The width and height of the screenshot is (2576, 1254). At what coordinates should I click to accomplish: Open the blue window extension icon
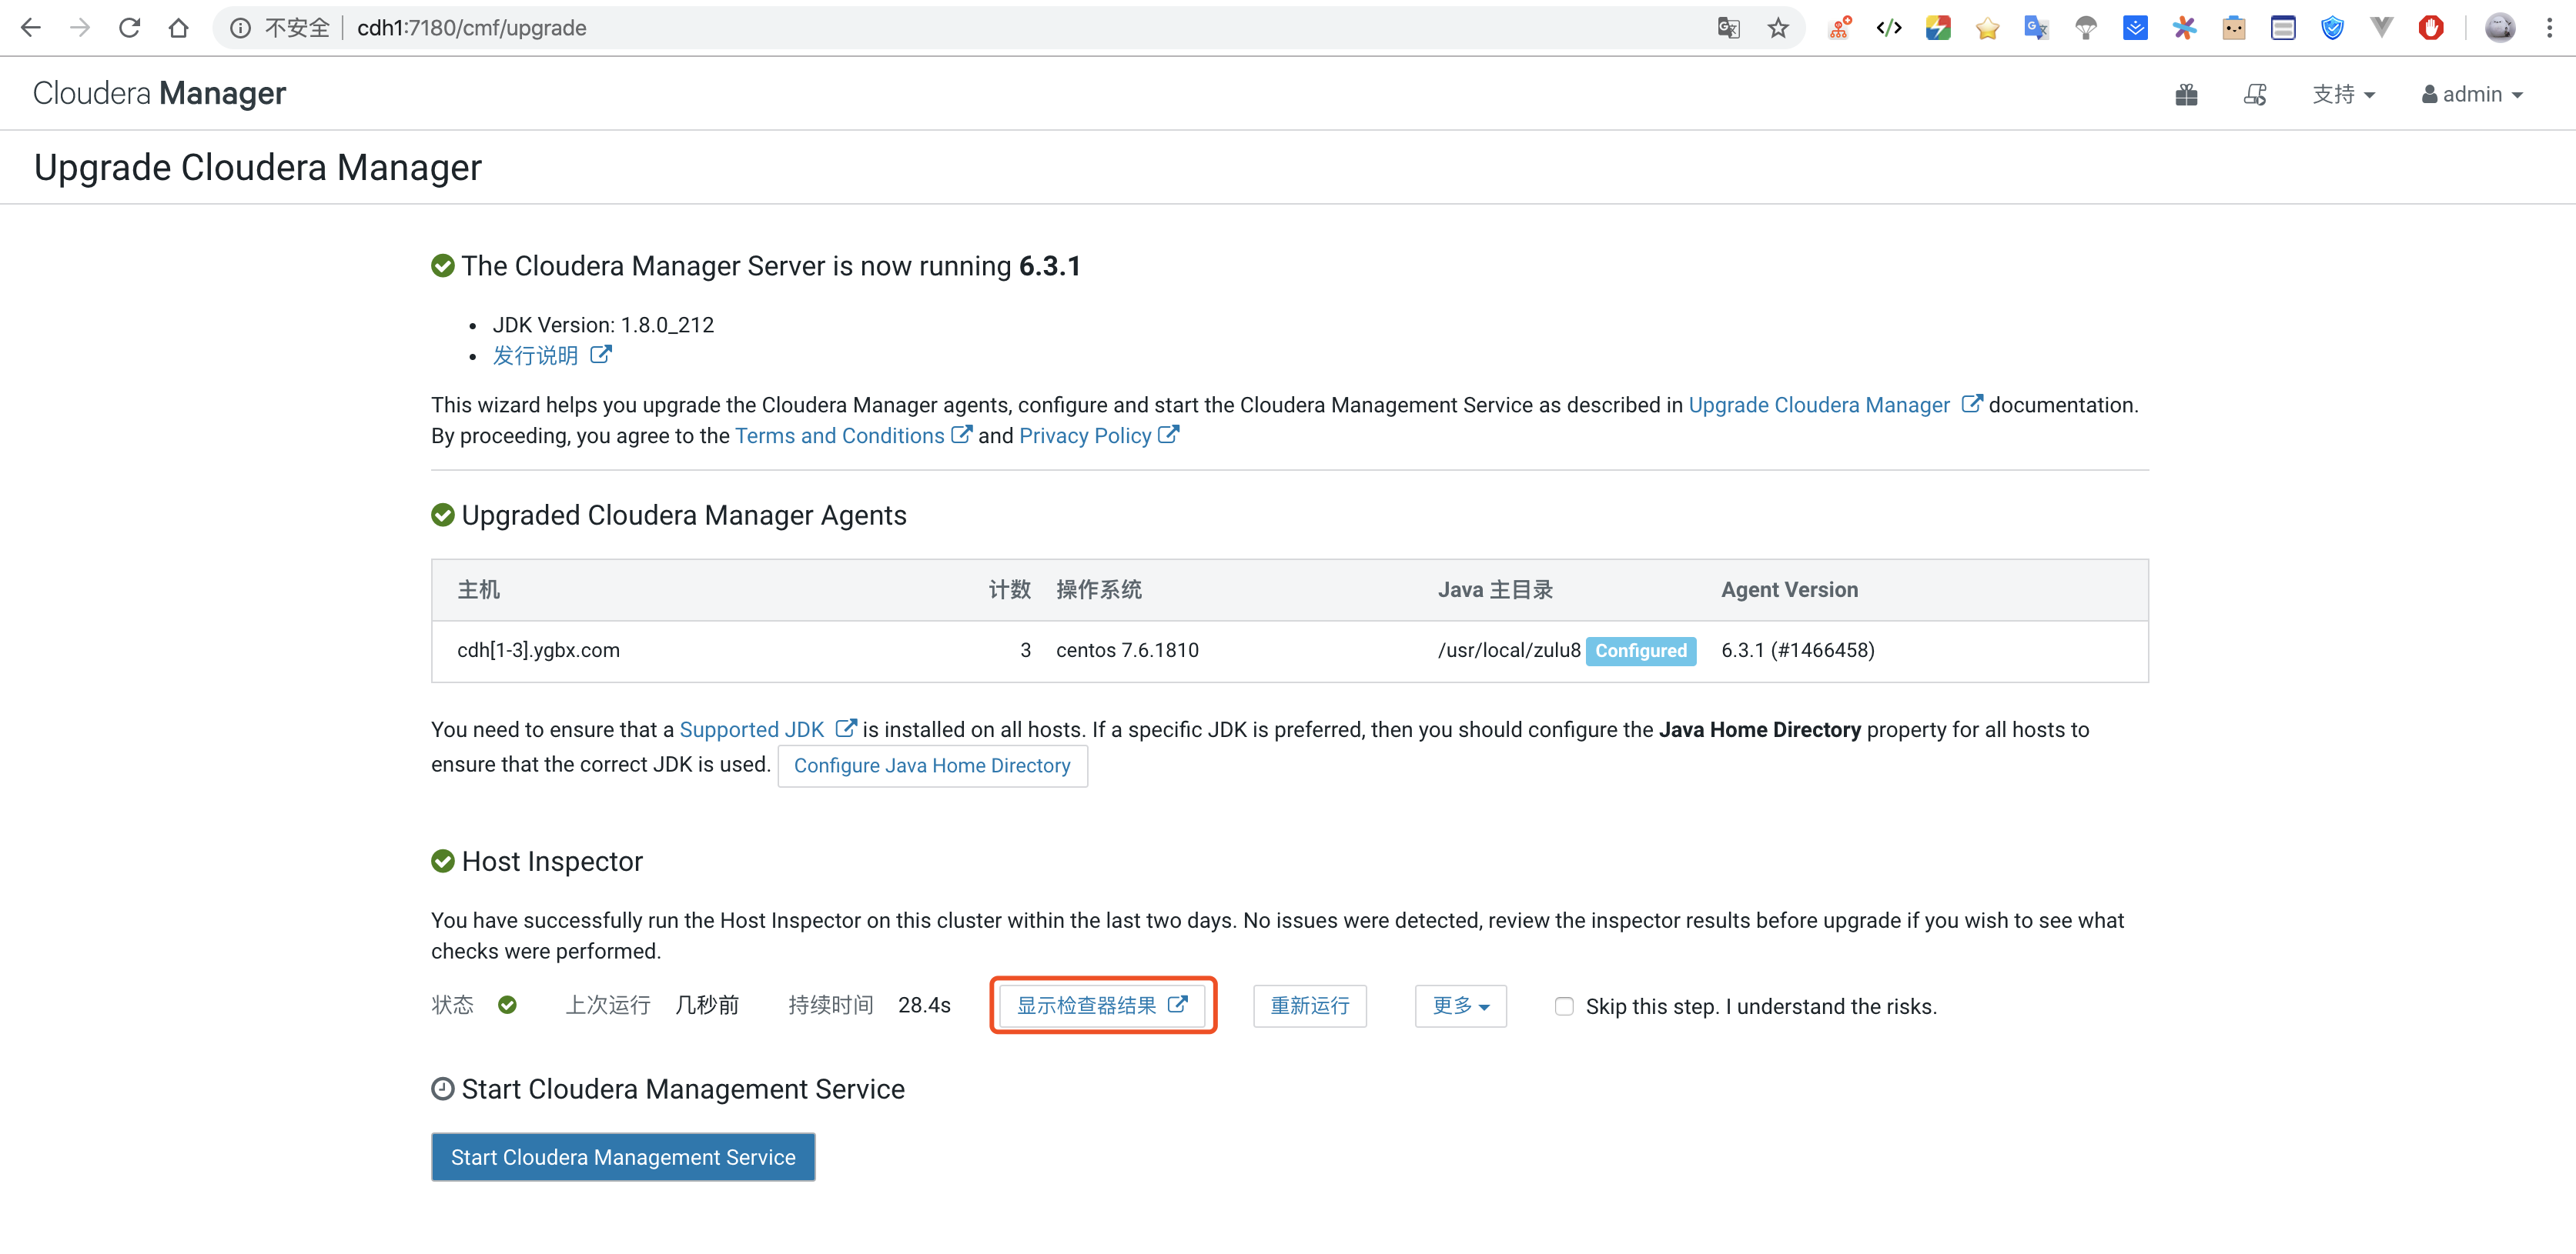[2283, 28]
